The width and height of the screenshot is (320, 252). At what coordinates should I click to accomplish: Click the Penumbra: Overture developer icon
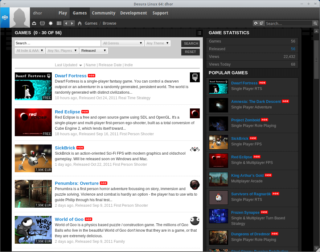pos(195,185)
